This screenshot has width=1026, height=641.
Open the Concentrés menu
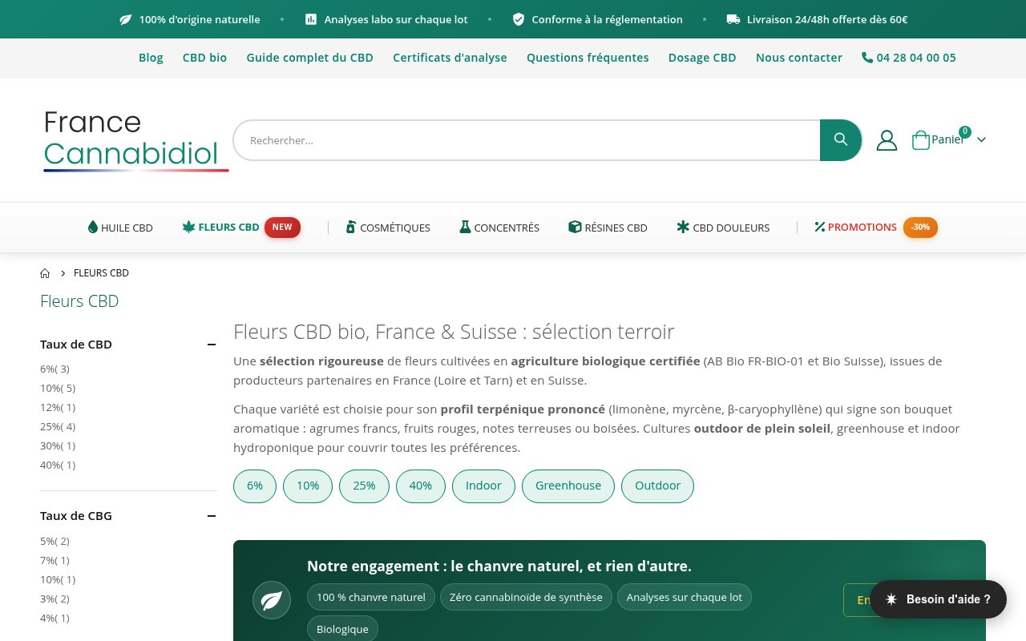(499, 228)
